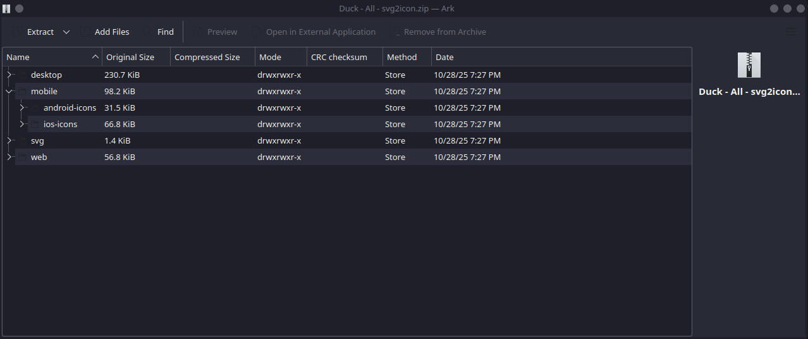Click Open in External Application
The height and width of the screenshot is (339, 808).
[x=314, y=32]
